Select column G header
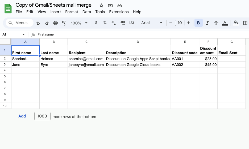The height and width of the screenshot is (149, 249). [x=231, y=42]
